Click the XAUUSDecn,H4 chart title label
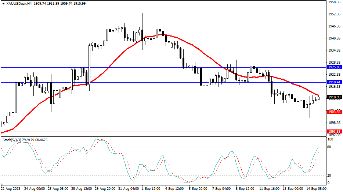 coord(17,3)
